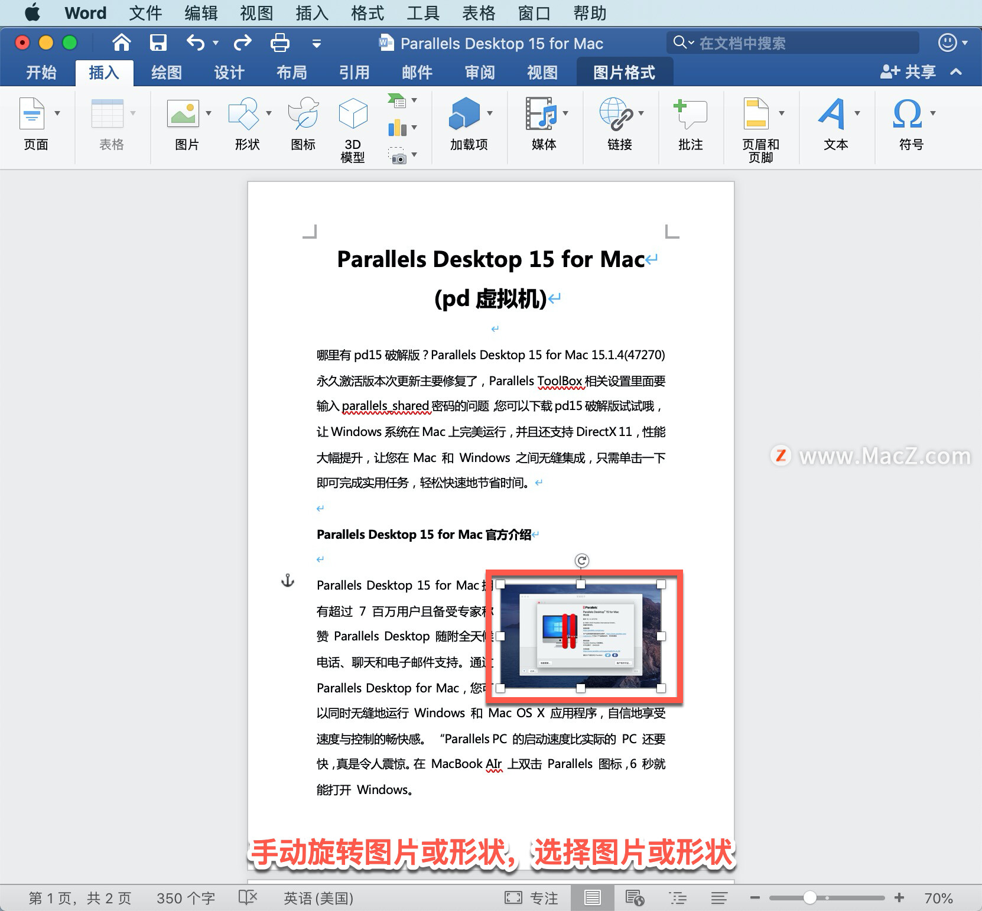Expand the Undo history dropdown
The image size is (982, 911).
(216, 43)
